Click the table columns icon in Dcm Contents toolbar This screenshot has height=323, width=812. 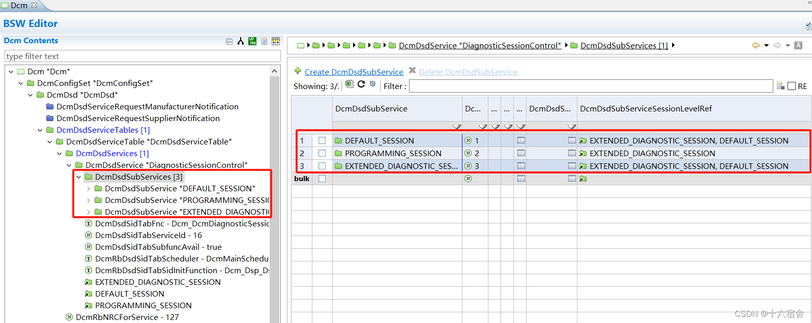276,41
